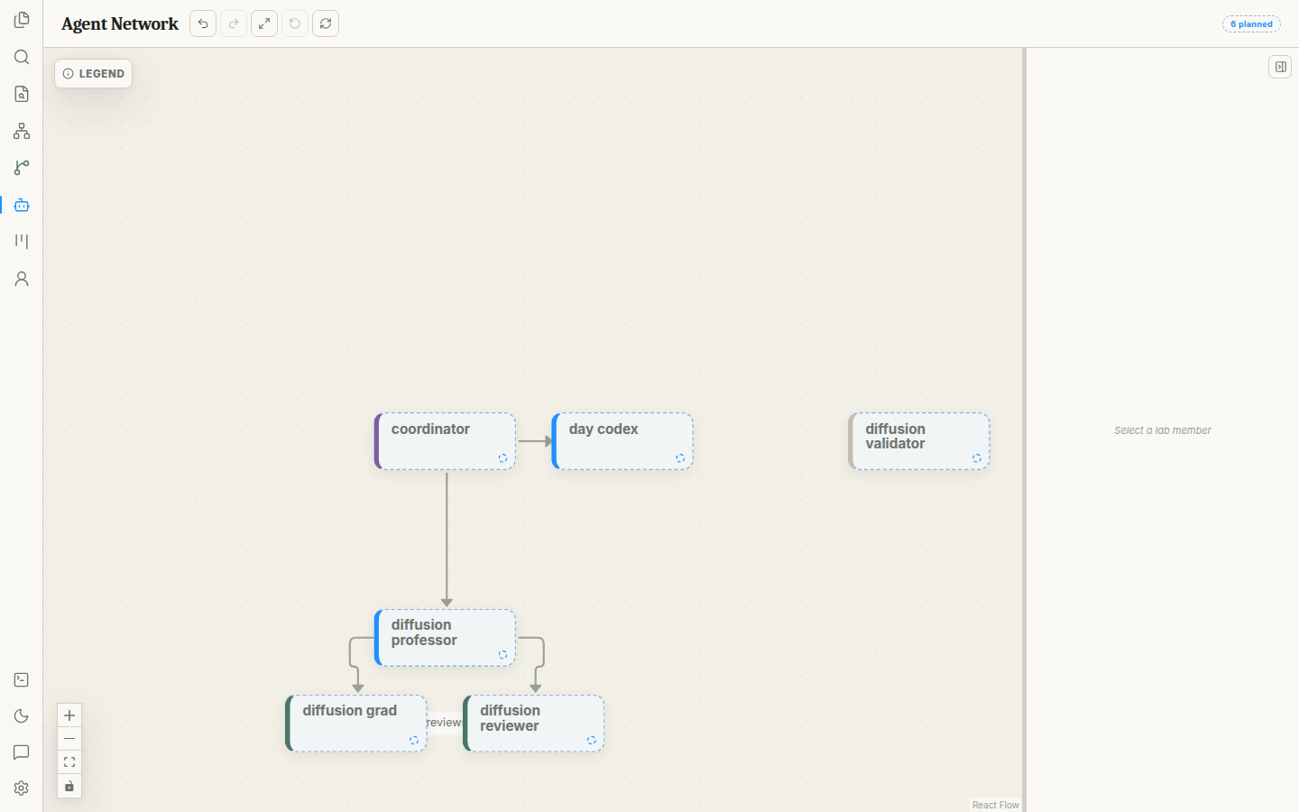Open the React Flow attribution link

pos(996,805)
